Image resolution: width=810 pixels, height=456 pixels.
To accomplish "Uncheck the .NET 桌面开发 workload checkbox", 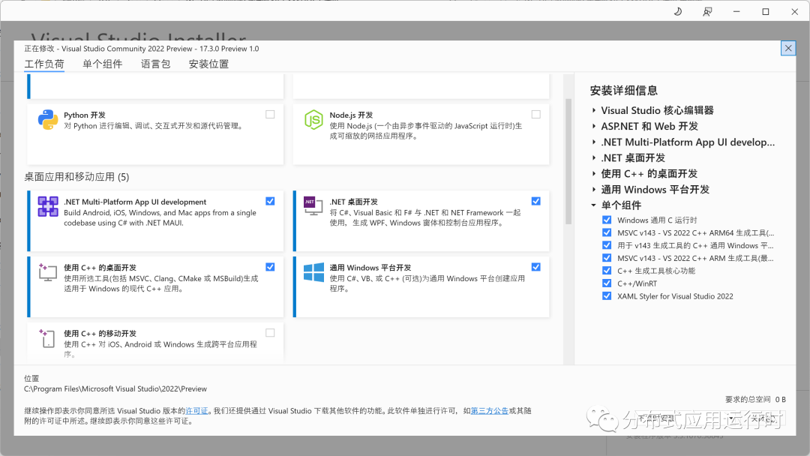I will pyautogui.click(x=536, y=201).
